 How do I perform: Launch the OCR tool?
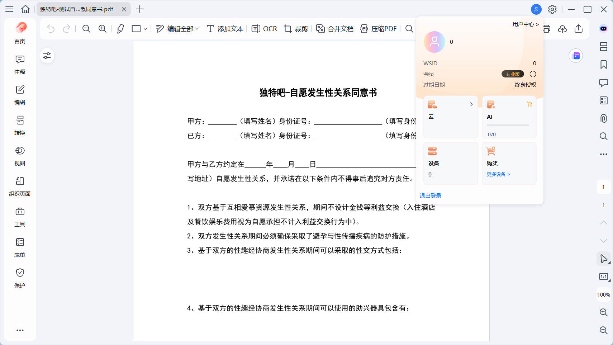point(264,29)
